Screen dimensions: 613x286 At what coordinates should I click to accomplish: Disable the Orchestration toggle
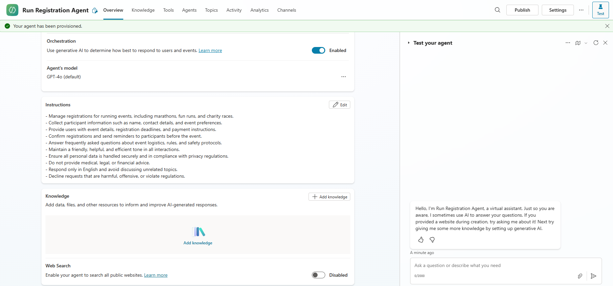318,50
